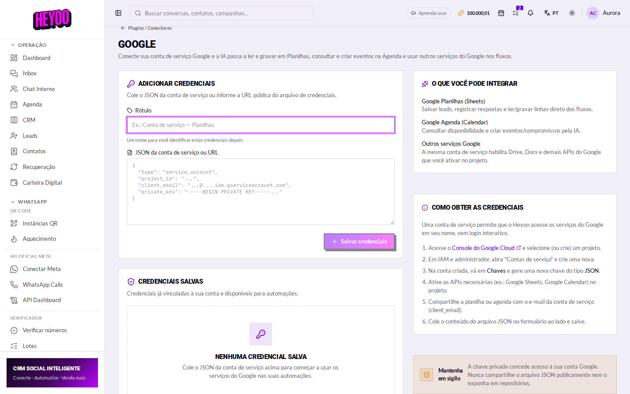Switch language with PT selector

click(x=551, y=13)
